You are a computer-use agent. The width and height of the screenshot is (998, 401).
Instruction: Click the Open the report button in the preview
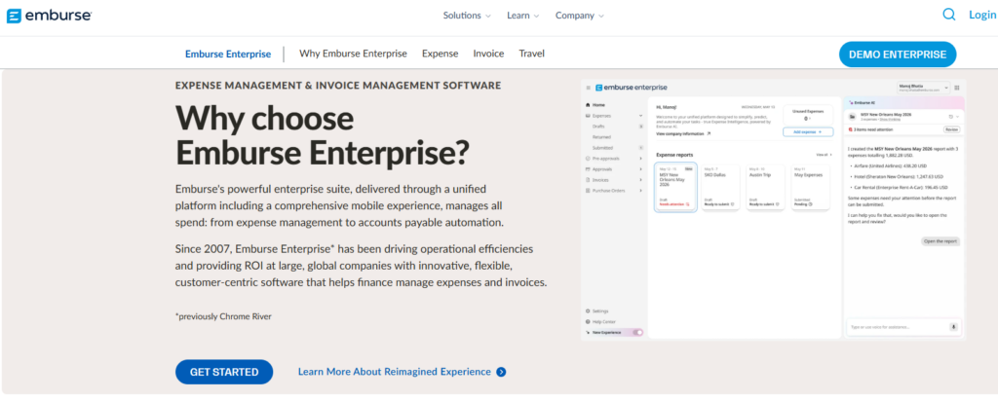pyautogui.click(x=940, y=241)
